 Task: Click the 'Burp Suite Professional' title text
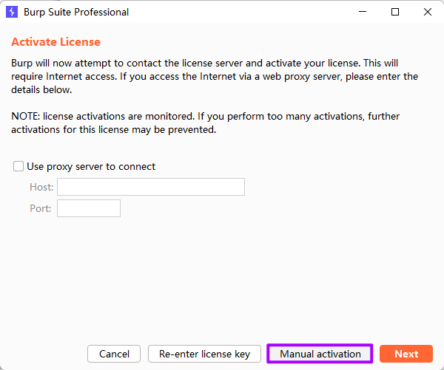[76, 12]
